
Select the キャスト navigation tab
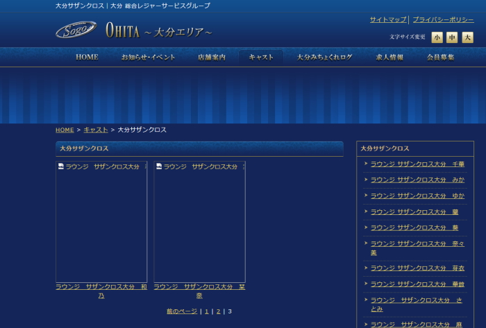point(261,57)
